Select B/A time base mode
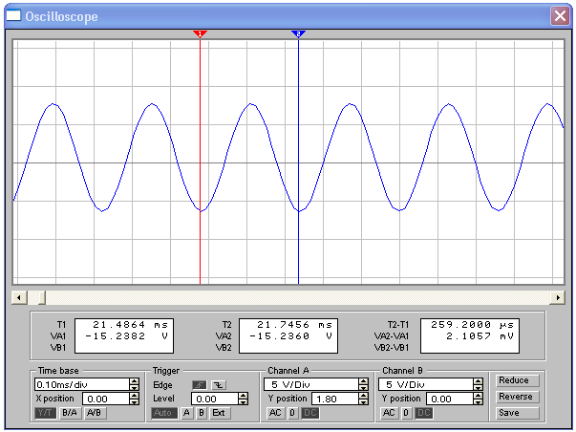576x432 pixels. click(x=70, y=413)
